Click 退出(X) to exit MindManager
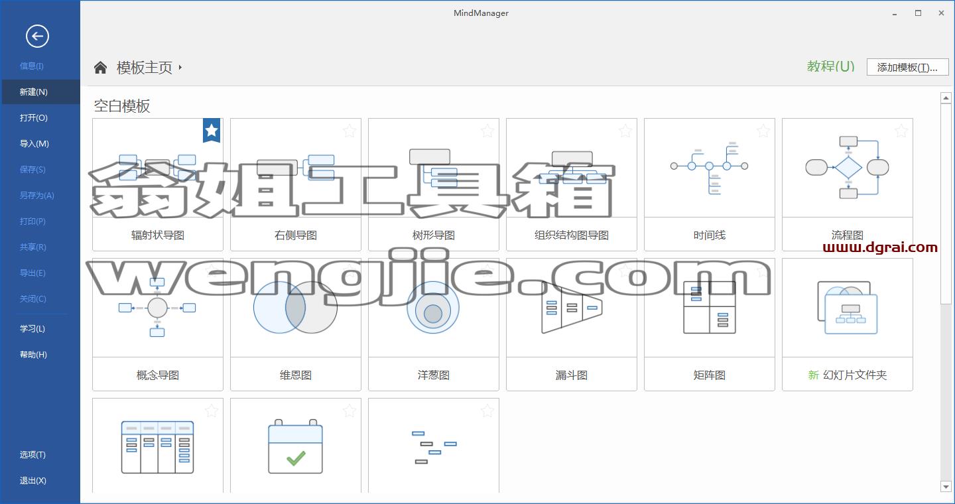955x504 pixels. coord(40,480)
